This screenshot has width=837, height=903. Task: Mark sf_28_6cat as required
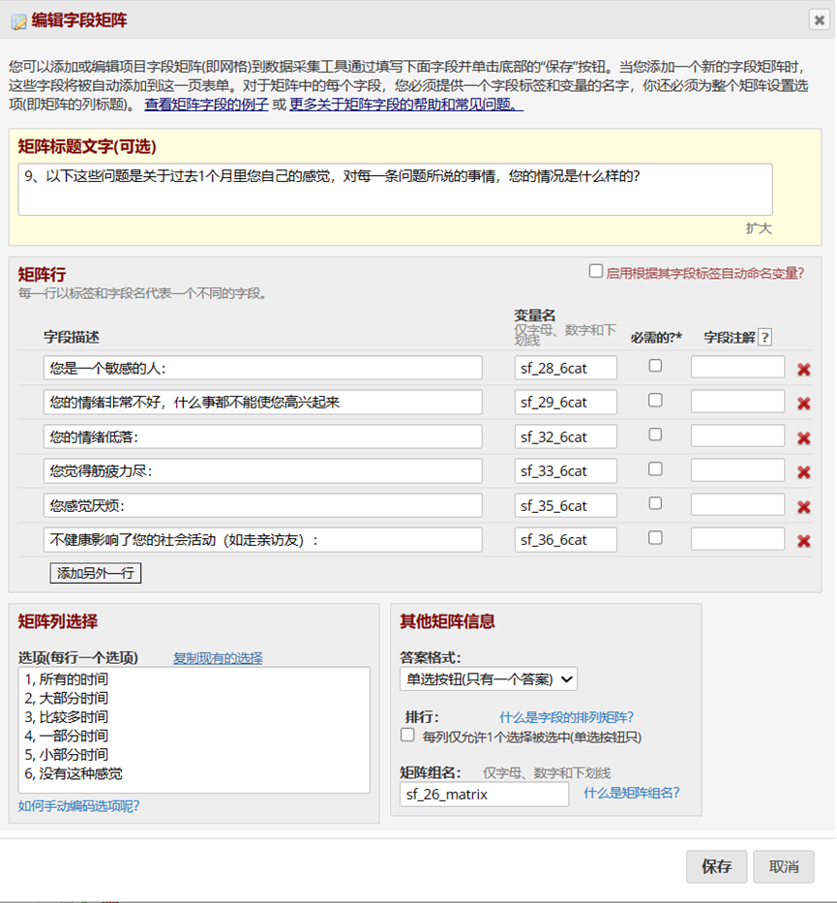pyautogui.click(x=655, y=366)
